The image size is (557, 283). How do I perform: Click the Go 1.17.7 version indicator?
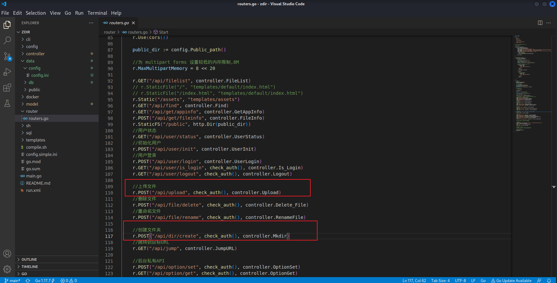coord(45,280)
